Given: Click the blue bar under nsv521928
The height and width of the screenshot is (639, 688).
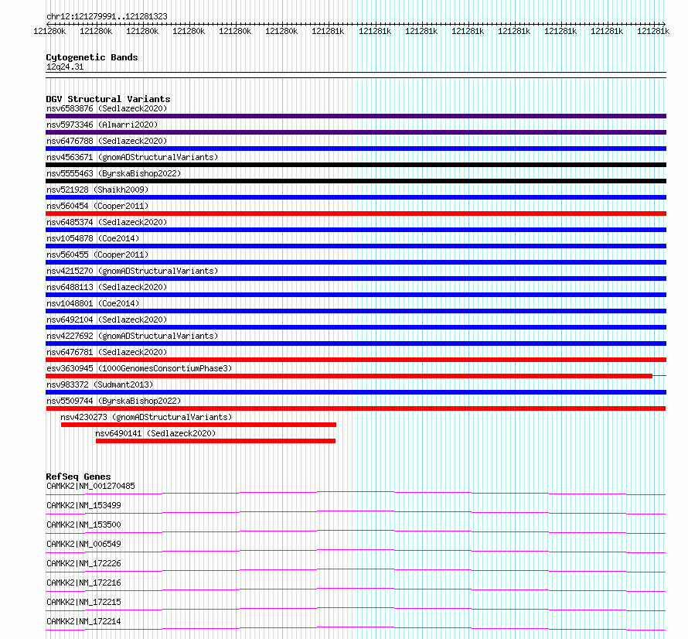Looking at the screenshot, I should (x=356, y=197).
